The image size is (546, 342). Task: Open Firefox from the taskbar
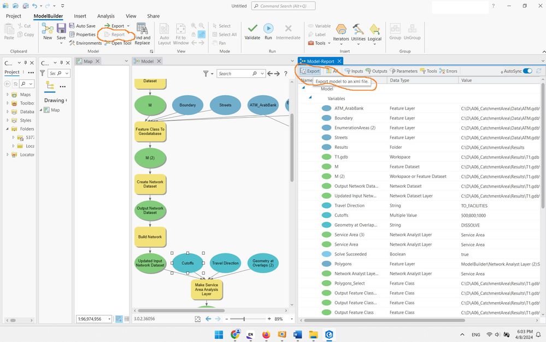pos(266,335)
